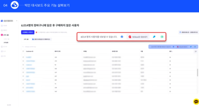The height and width of the screenshot is (111, 199).
Task: Open the 장바구니에 담은 후 구매하지 않 group filter chip
Action: (41, 39)
